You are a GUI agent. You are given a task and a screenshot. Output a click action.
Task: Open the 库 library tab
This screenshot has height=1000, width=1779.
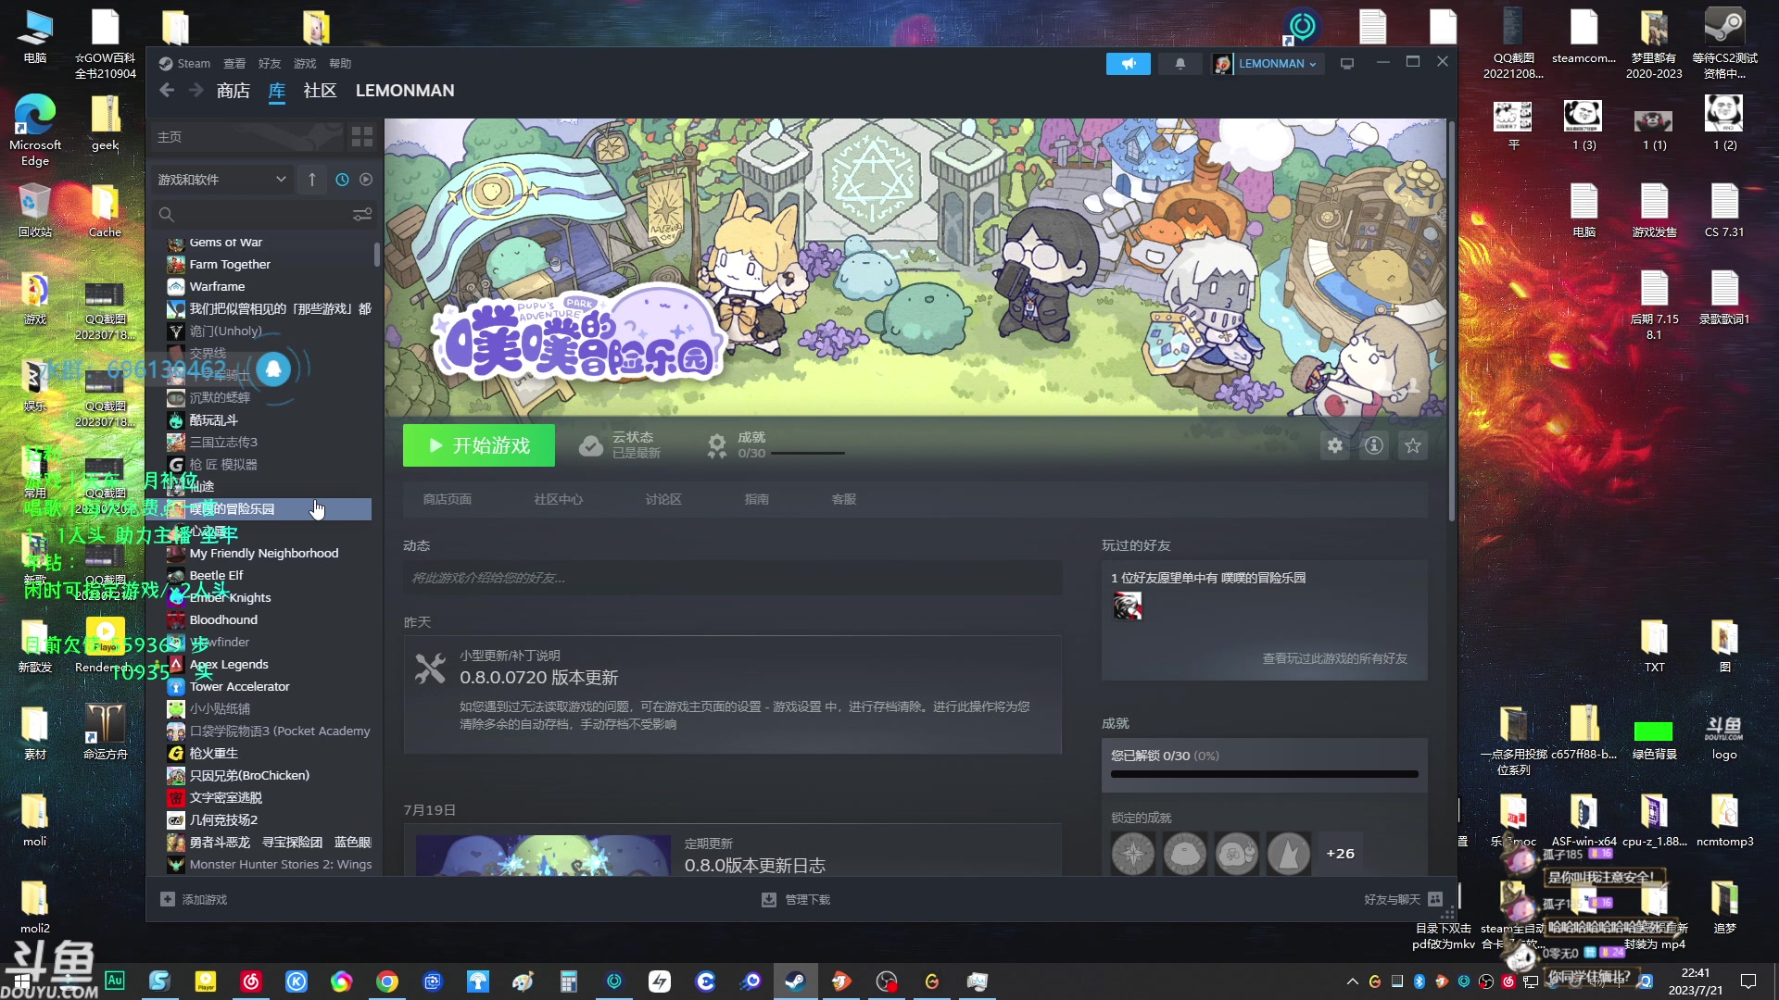(x=277, y=91)
